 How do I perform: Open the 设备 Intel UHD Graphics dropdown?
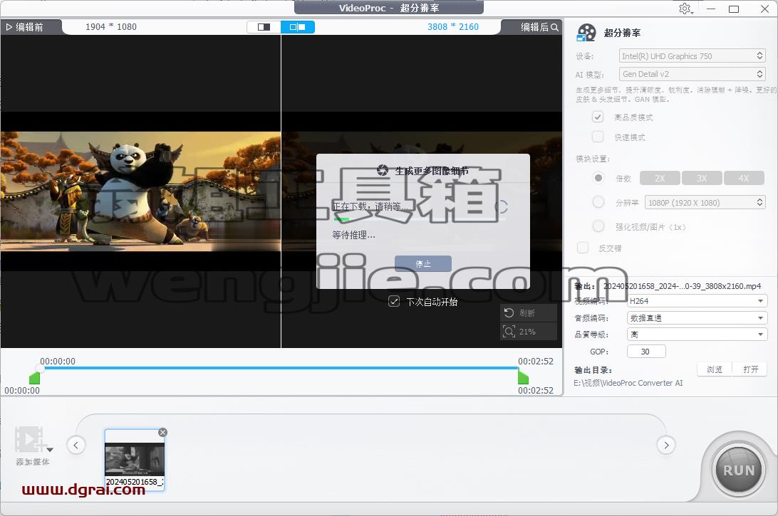[693, 56]
